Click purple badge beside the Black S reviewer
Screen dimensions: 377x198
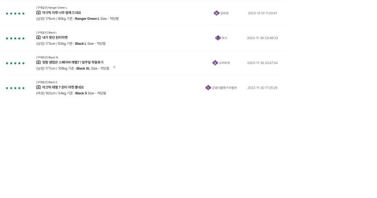click(x=208, y=88)
